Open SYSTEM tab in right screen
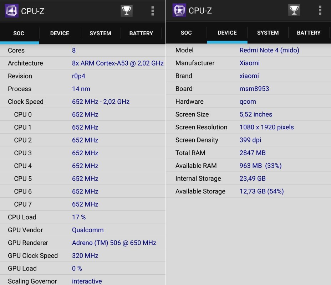 coord(268,33)
